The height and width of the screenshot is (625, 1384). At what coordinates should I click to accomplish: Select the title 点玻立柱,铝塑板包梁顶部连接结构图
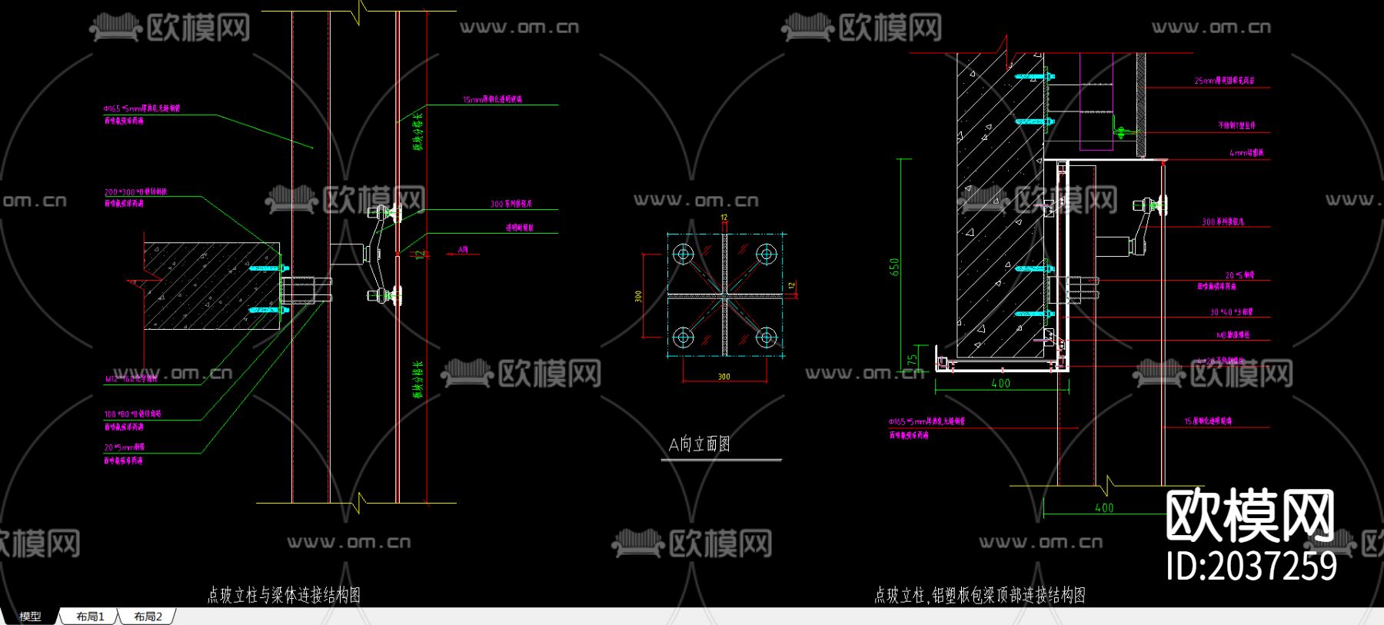pyautogui.click(x=980, y=595)
